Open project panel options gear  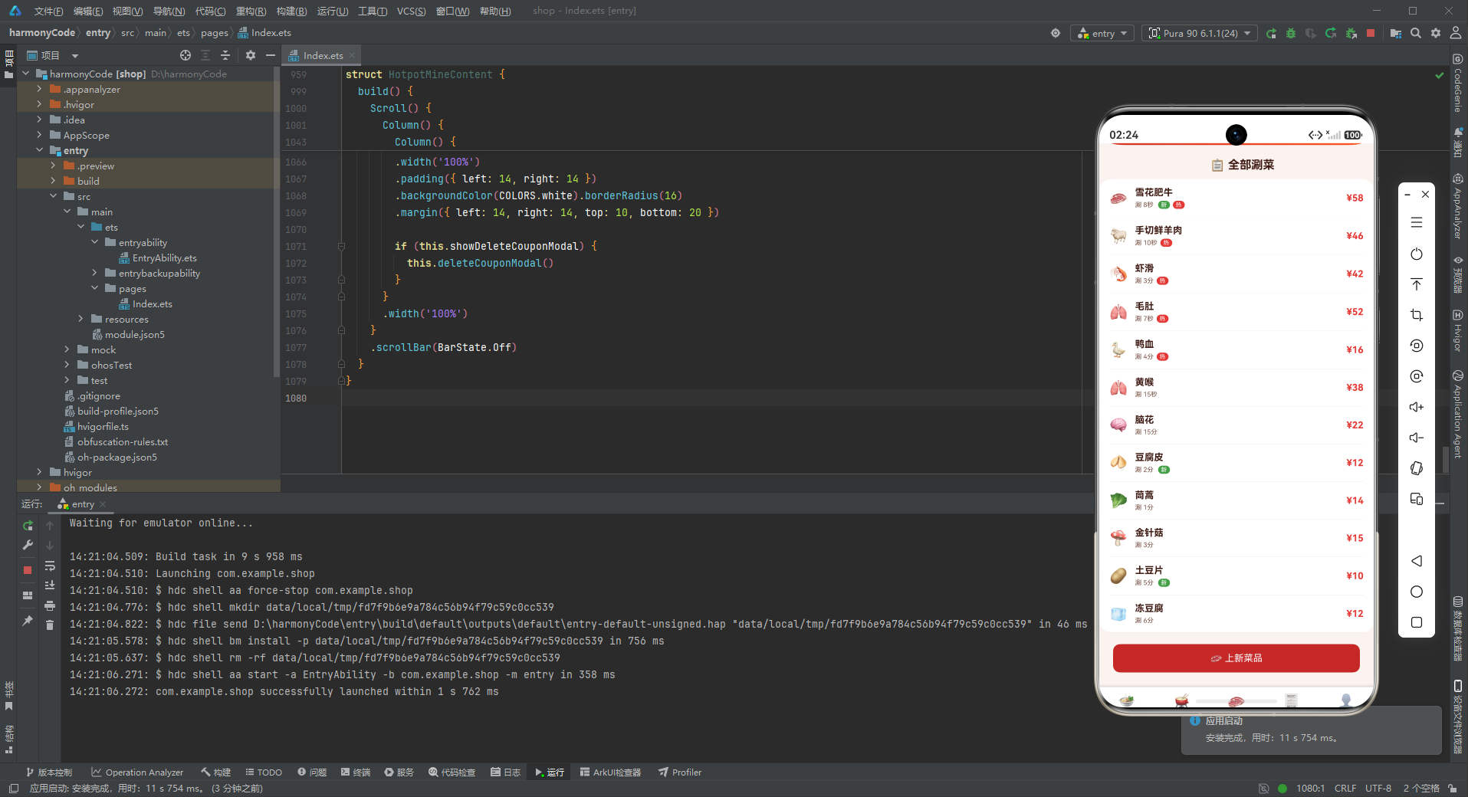pos(251,55)
